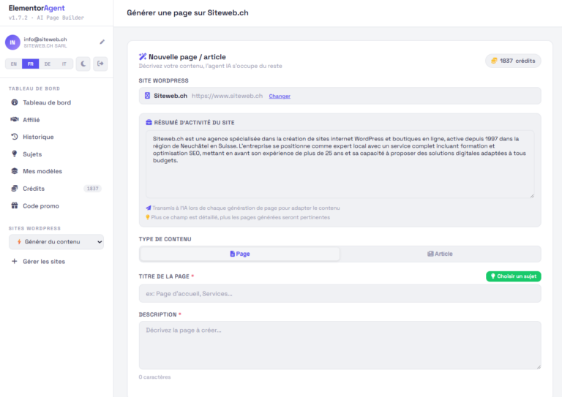Click Gérer les sites link
Image resolution: width=562 pixels, height=397 pixels.
pos(44,261)
